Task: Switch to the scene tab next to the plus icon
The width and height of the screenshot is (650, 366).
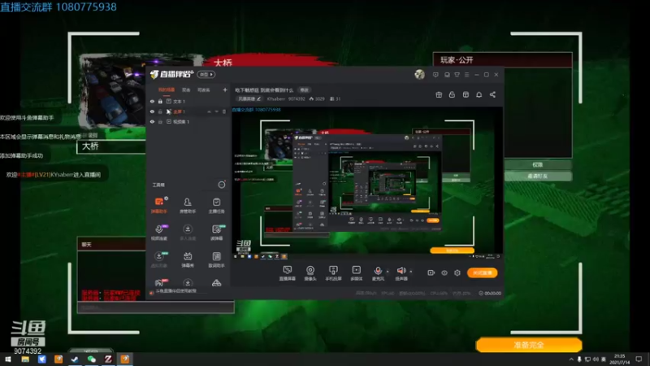Action: (x=204, y=89)
